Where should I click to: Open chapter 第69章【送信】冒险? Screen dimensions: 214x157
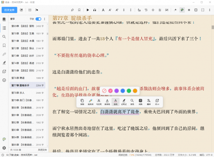coord(28,26)
